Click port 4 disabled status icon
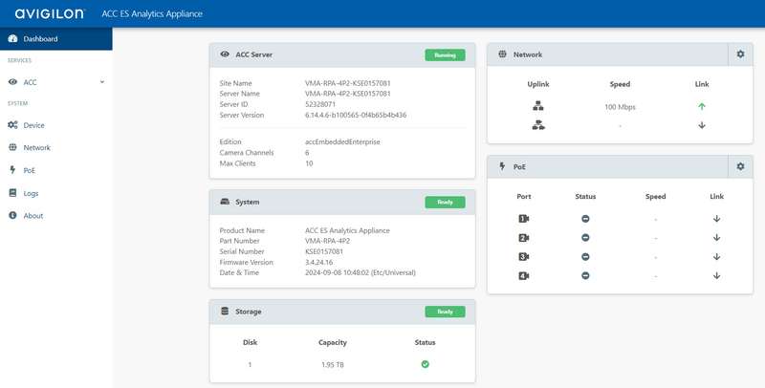Viewport: 765px width, 388px height. click(585, 275)
